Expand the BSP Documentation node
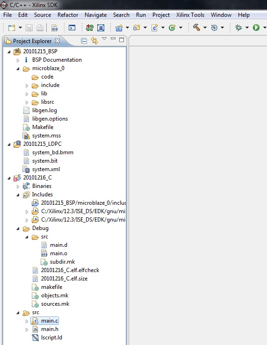 coord(18,60)
